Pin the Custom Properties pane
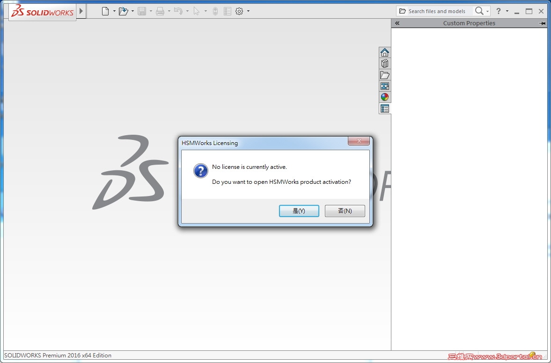Image resolution: width=551 pixels, height=363 pixels. pyautogui.click(x=542, y=23)
